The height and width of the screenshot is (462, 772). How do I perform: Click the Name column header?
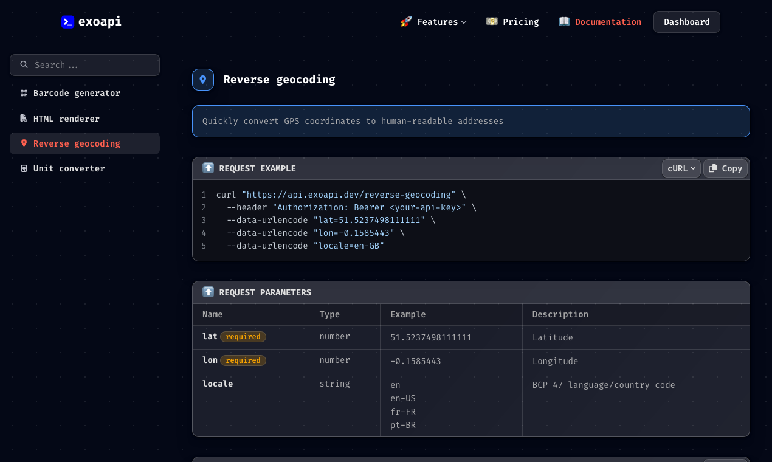coord(213,314)
